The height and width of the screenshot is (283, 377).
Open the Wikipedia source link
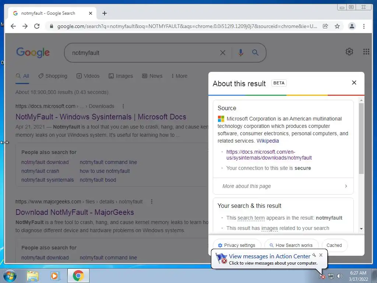(x=268, y=141)
